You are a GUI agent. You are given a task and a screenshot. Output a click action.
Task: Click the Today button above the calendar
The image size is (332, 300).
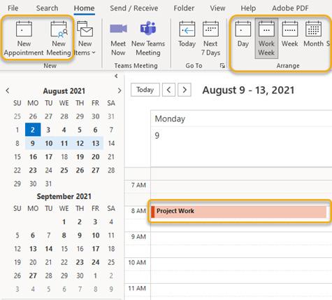tap(145, 90)
